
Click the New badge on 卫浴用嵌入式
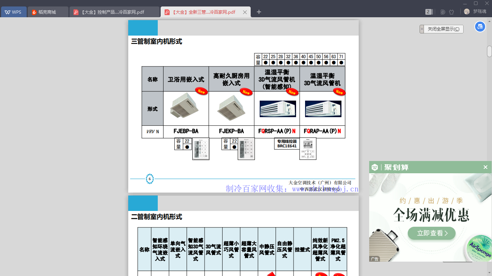tap(202, 91)
